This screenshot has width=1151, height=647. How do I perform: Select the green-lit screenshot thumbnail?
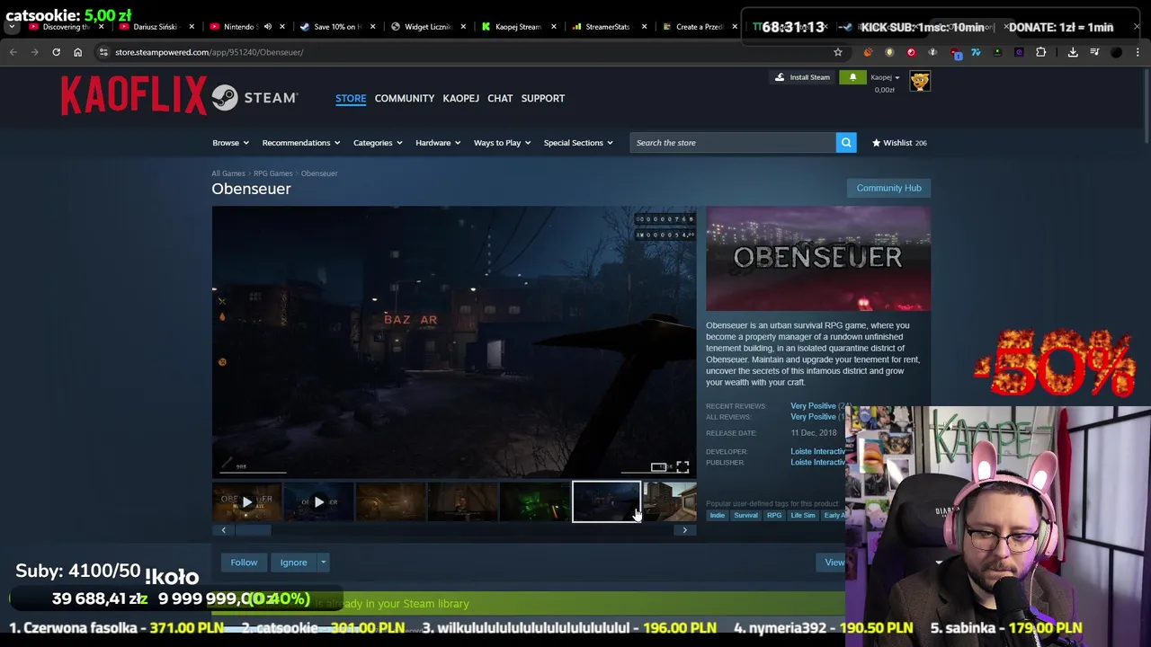click(x=534, y=501)
